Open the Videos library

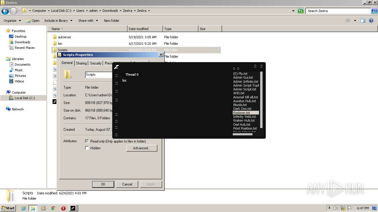pyautogui.click(x=19, y=81)
